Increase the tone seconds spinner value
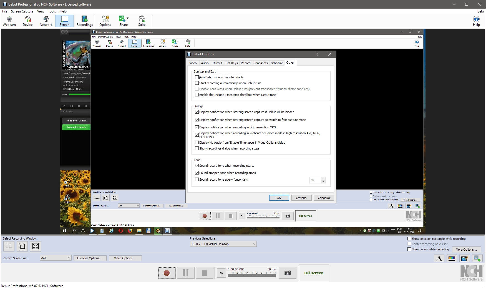Screen dimensions: 486x289 (323, 179)
